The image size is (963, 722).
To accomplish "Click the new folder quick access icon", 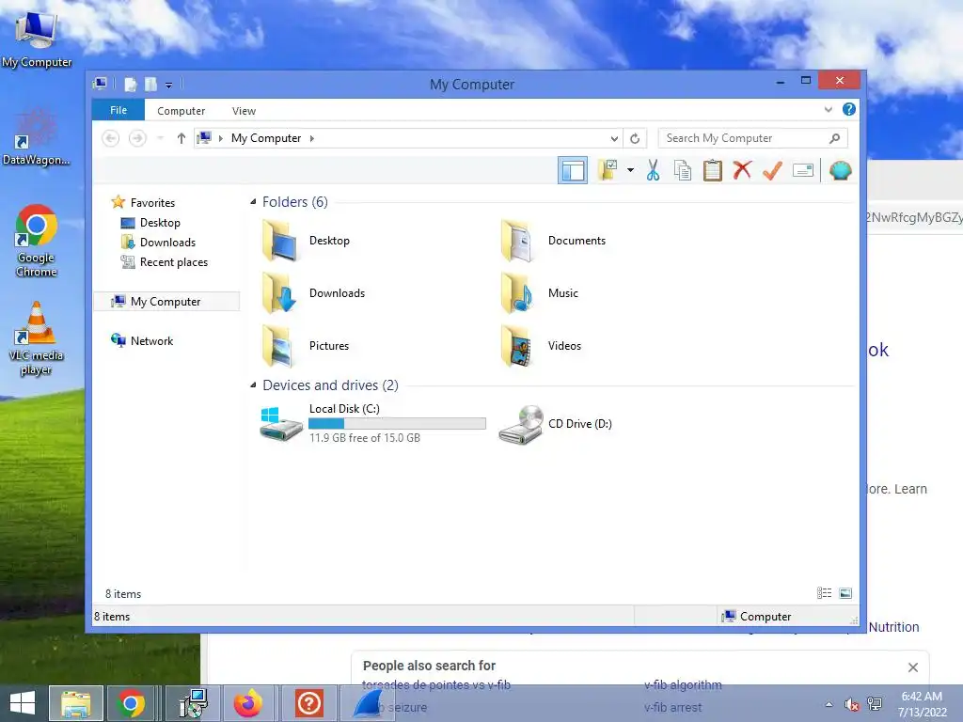I will [x=150, y=84].
